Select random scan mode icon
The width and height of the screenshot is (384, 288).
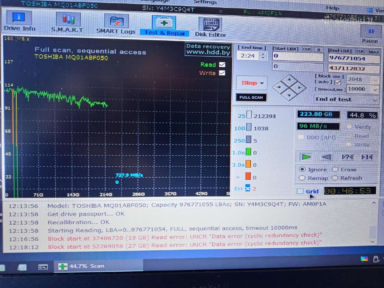(347, 157)
